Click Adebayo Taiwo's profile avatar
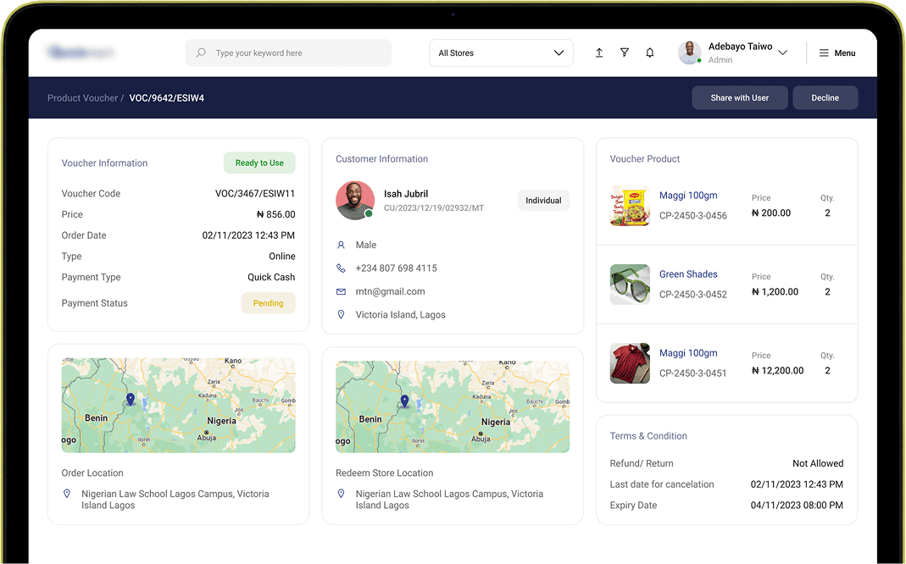The height and width of the screenshot is (564, 906). [x=690, y=53]
